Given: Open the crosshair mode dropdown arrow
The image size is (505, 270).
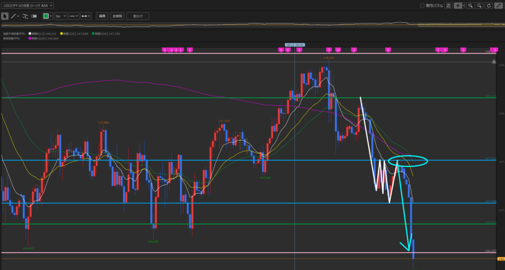Looking at the screenshot, I should (464, 5).
